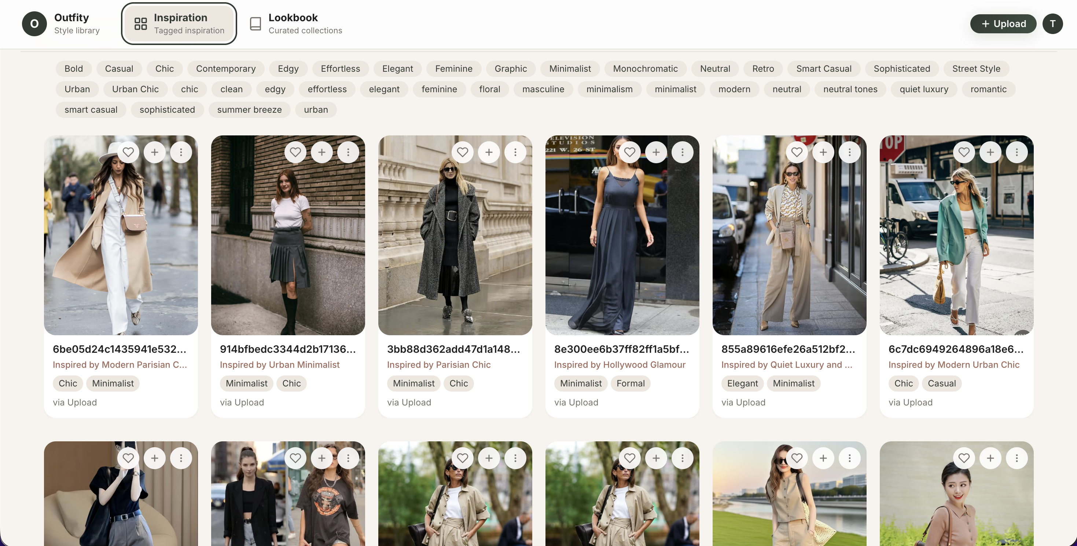Filter by summer breeze tag
The height and width of the screenshot is (546, 1077).
250,110
